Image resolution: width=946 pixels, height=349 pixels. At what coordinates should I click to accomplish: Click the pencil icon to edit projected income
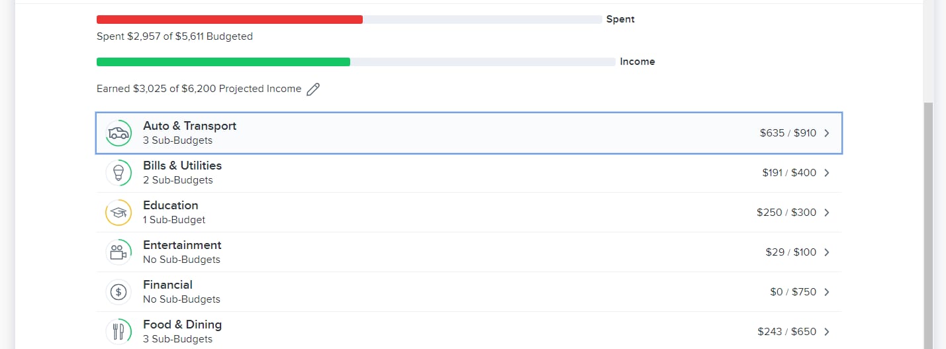pyautogui.click(x=313, y=89)
